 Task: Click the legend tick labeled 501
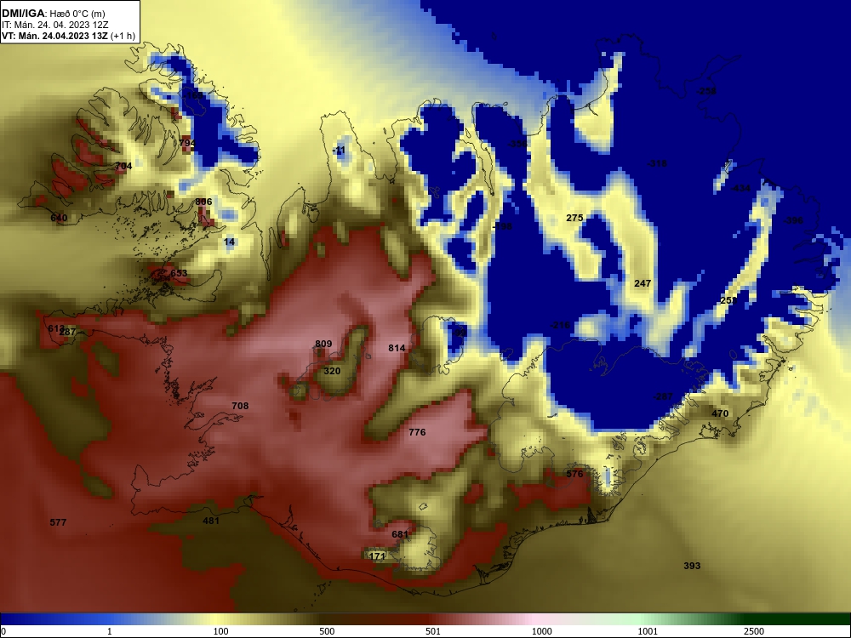433,631
